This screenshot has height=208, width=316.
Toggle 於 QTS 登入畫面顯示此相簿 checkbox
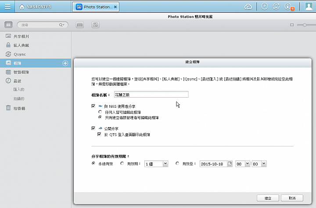(x=99, y=134)
